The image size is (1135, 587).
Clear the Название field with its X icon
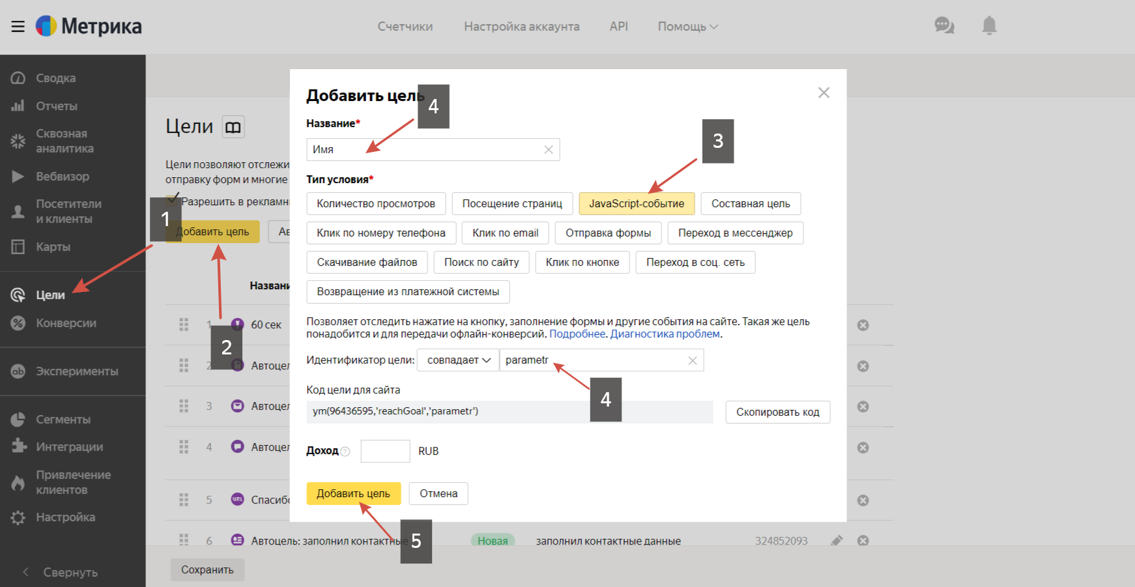(x=549, y=149)
